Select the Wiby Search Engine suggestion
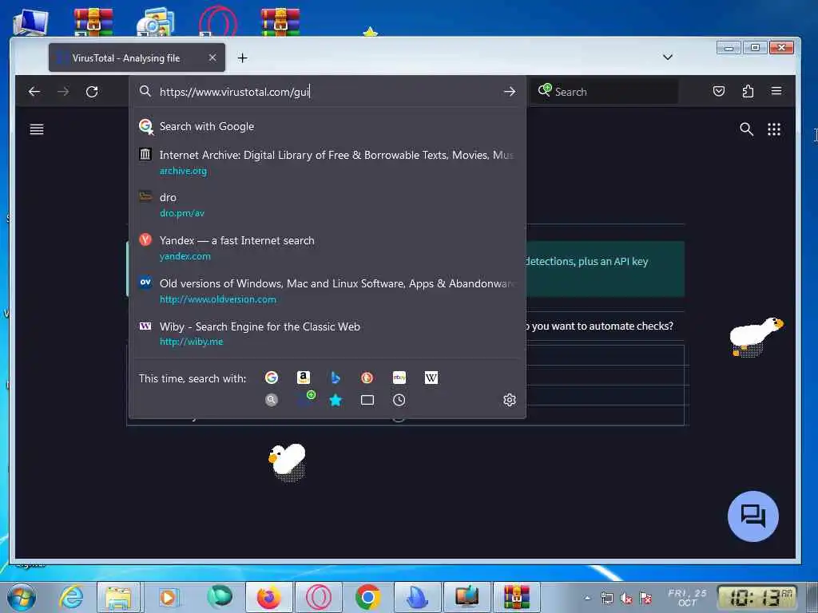 328,334
